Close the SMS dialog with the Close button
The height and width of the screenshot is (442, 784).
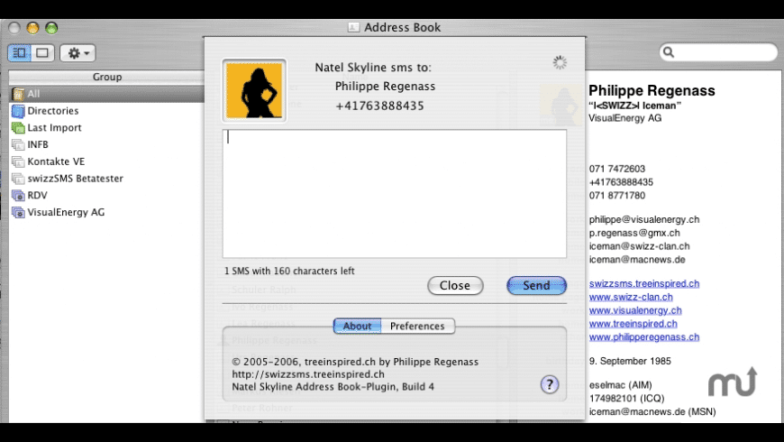[455, 285]
